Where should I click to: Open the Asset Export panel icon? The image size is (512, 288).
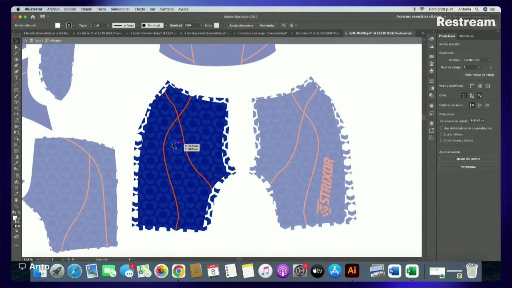coord(432,130)
